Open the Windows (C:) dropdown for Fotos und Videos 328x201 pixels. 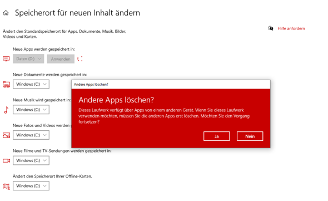pyautogui.click(x=31, y=135)
